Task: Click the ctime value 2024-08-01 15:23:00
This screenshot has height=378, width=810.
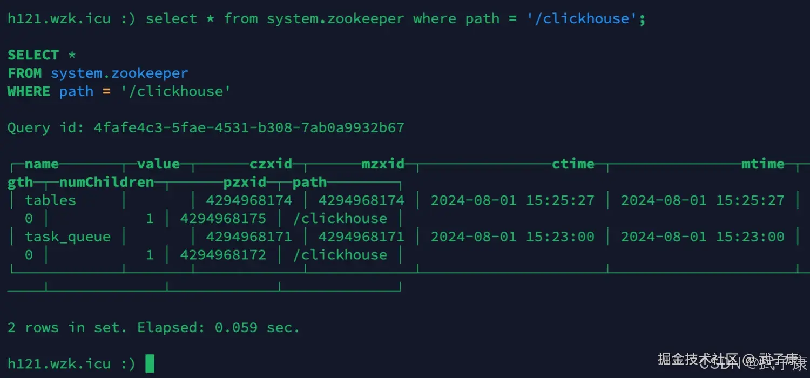Action: pos(512,237)
